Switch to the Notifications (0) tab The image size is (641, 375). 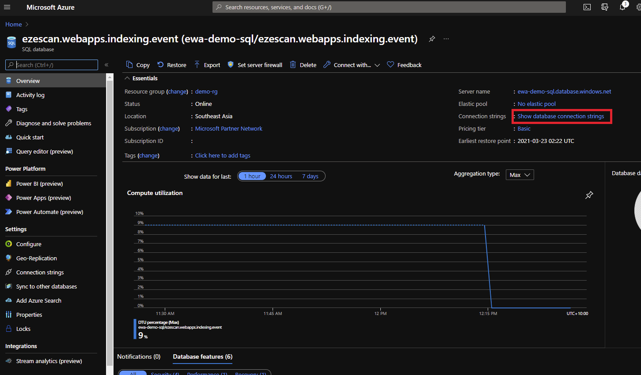click(139, 356)
